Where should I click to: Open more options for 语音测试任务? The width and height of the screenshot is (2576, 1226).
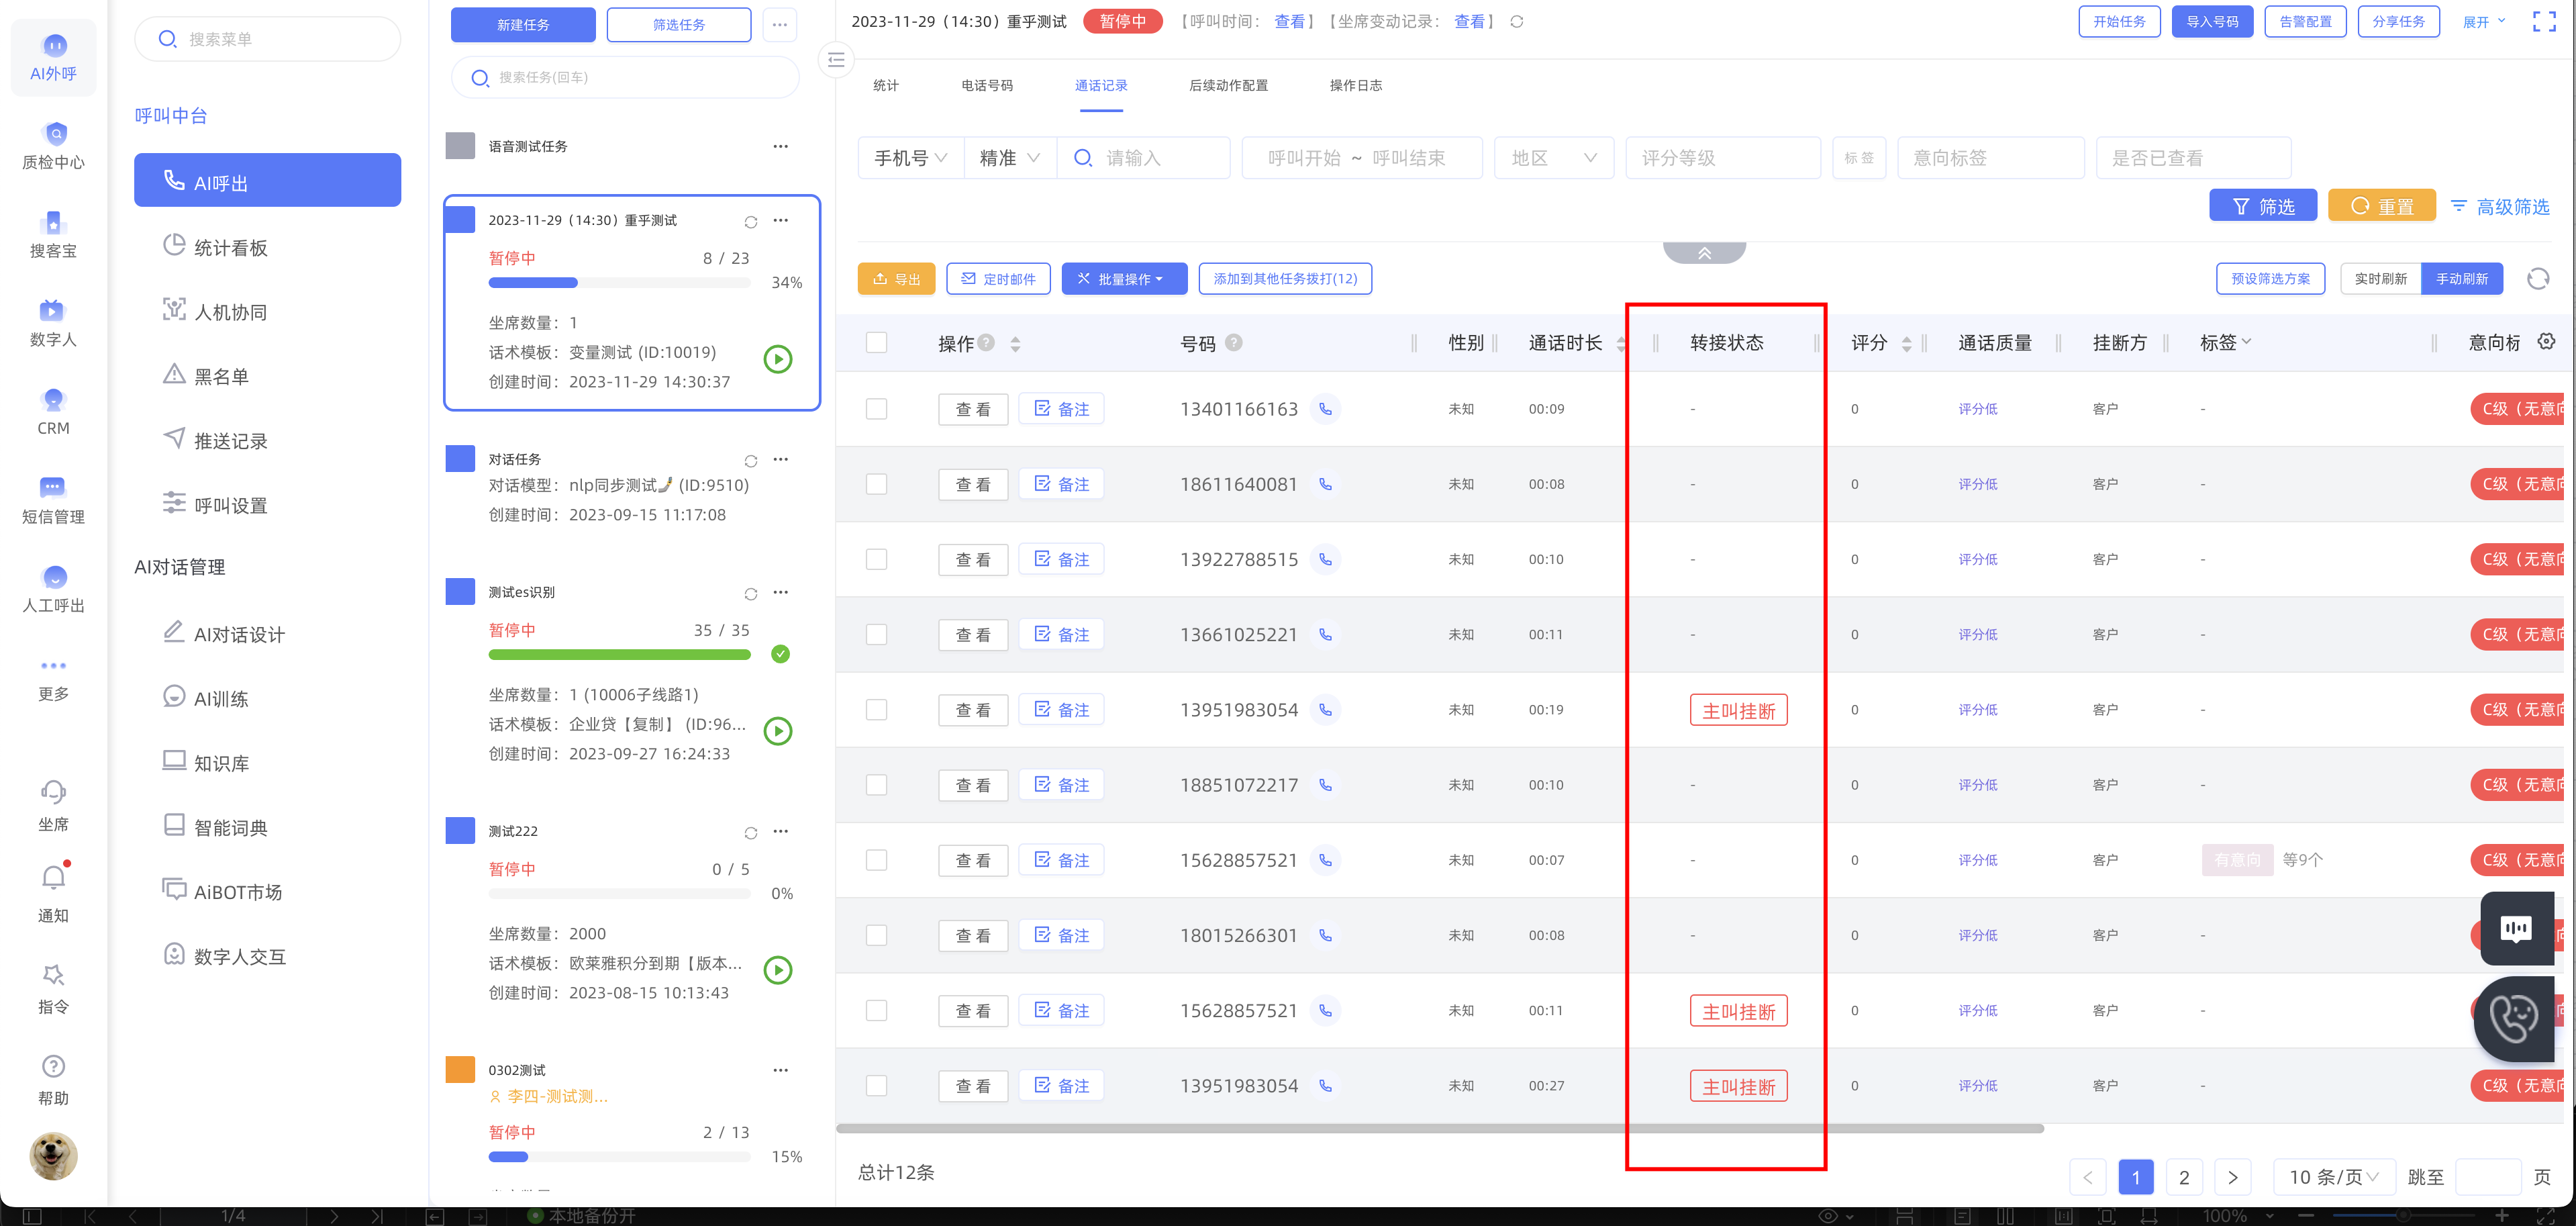[781, 146]
